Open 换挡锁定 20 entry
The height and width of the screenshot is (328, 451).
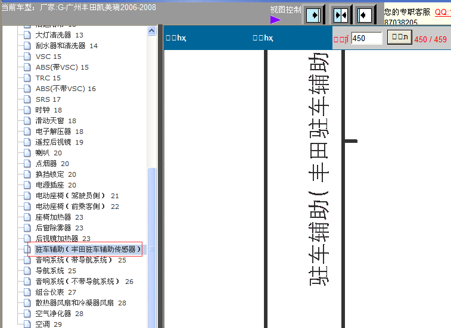tap(56, 174)
